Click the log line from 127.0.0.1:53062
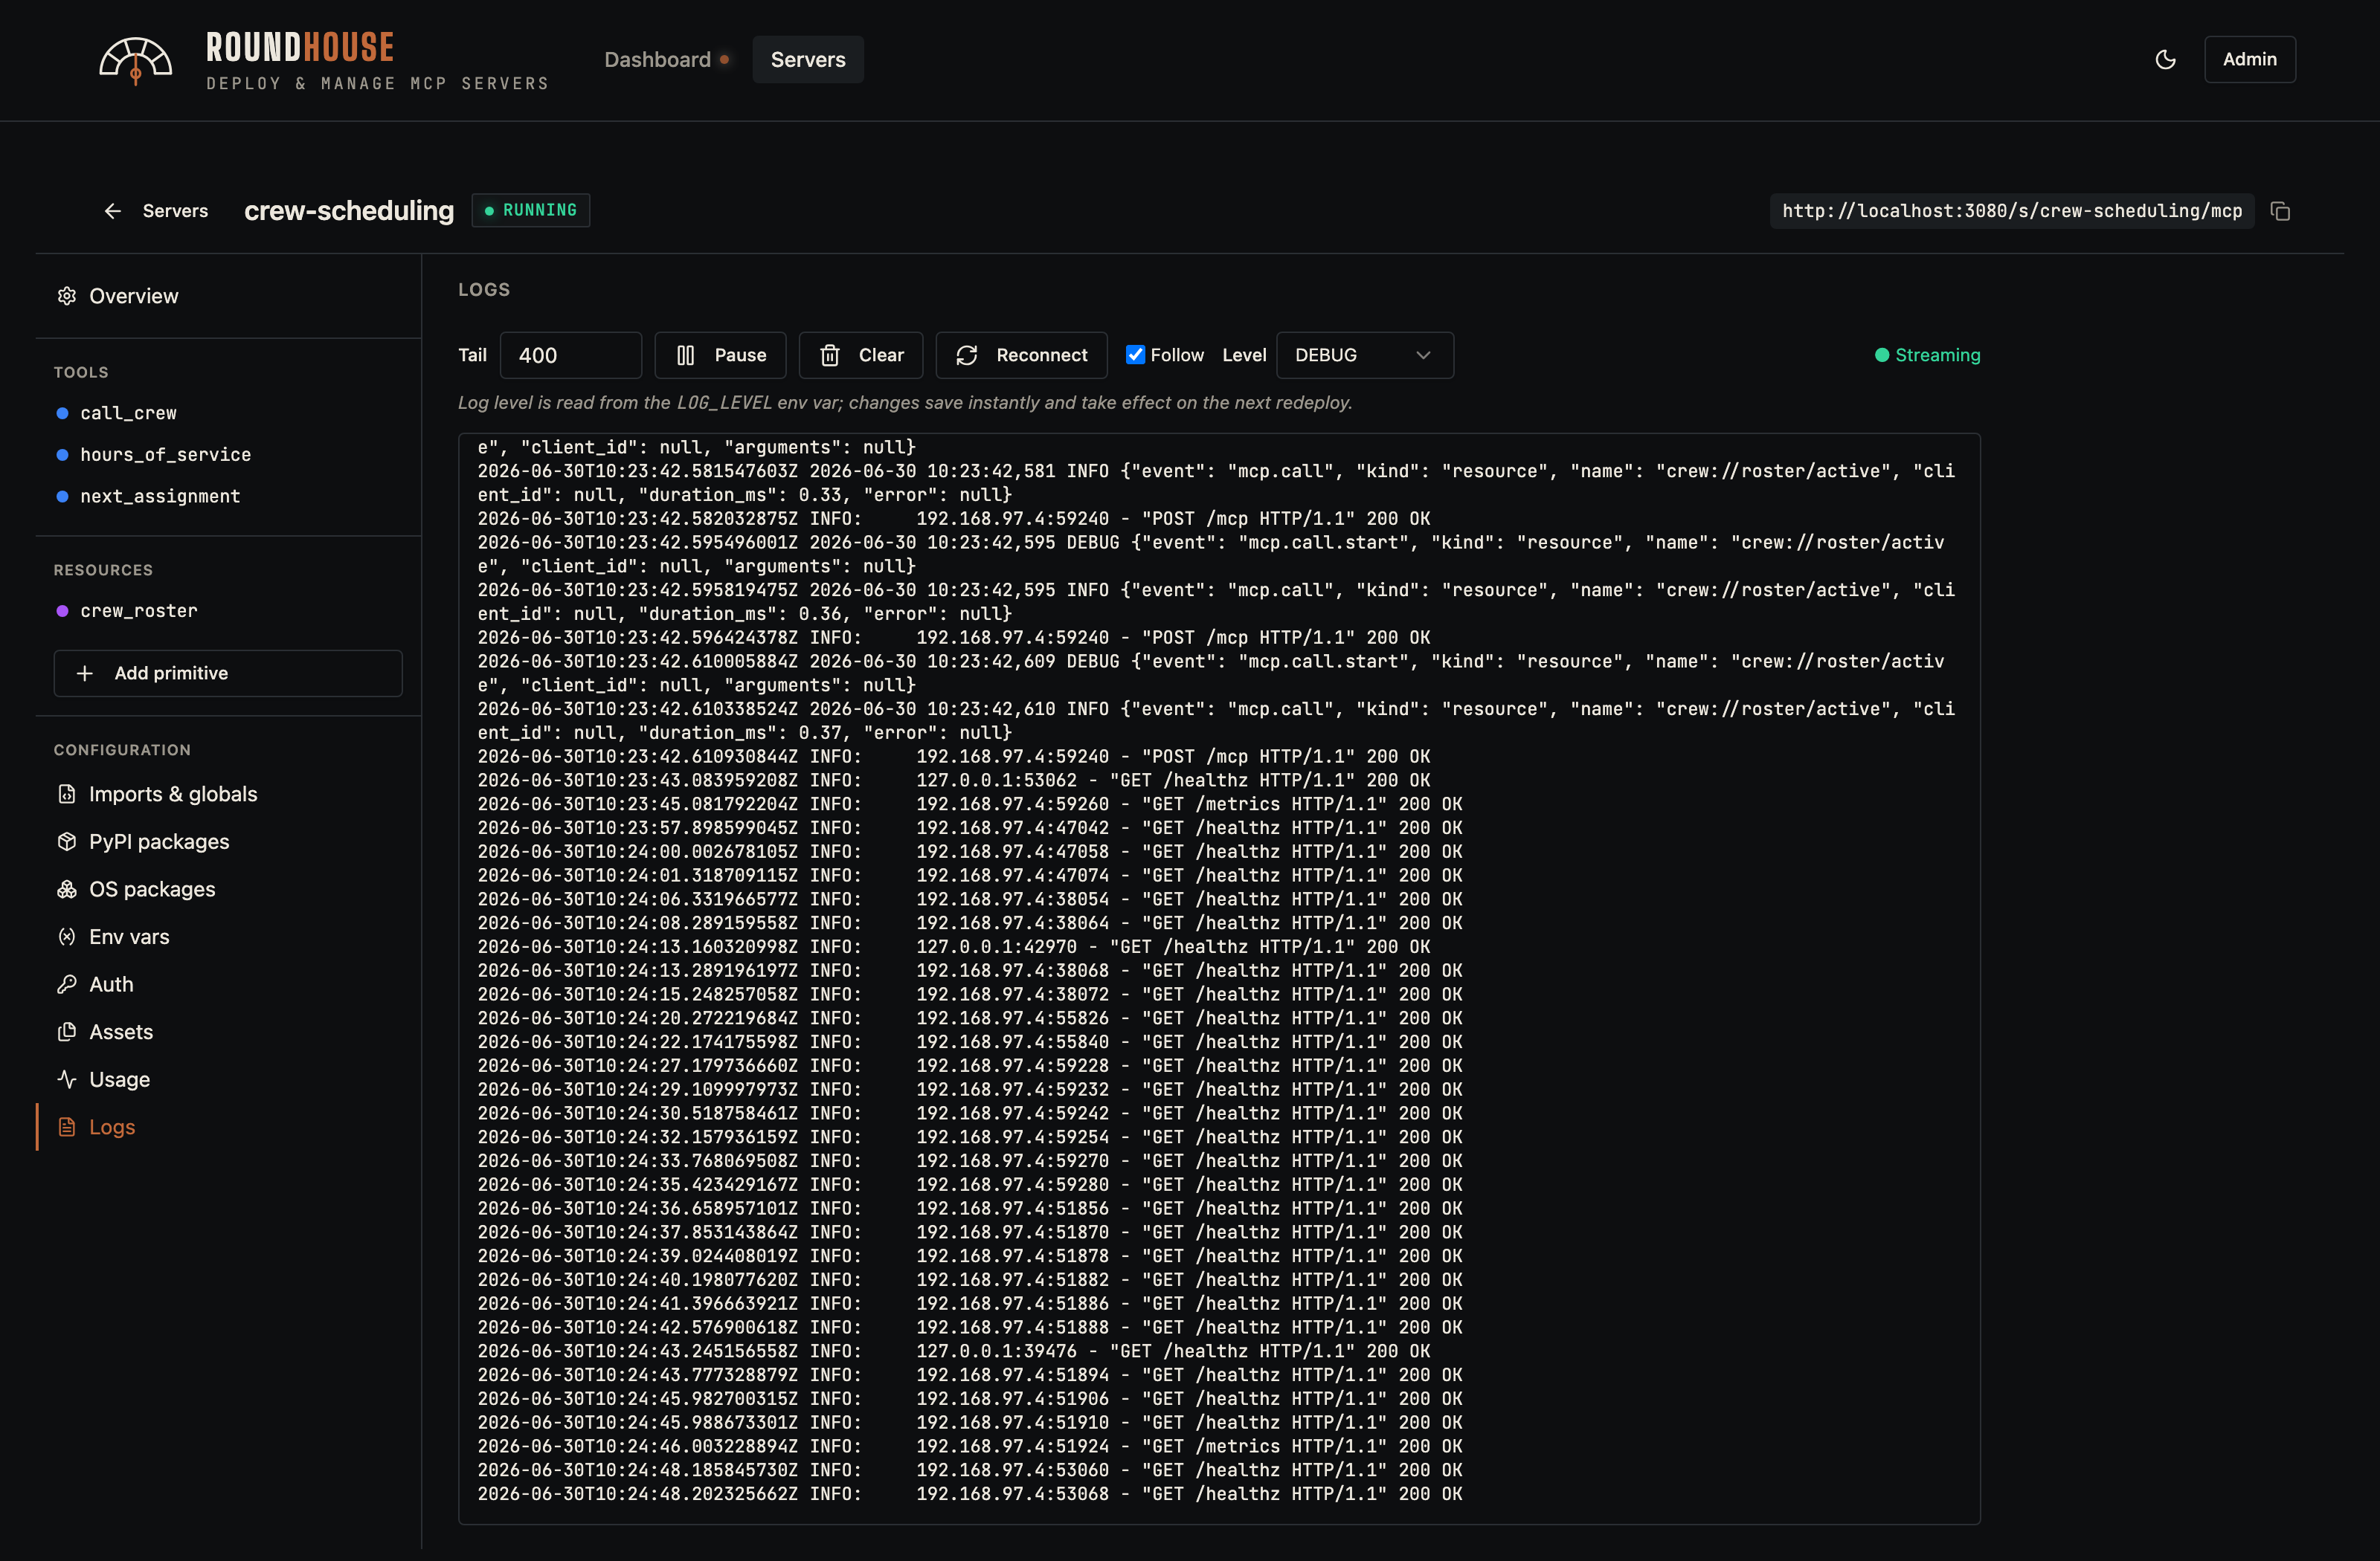 954,780
